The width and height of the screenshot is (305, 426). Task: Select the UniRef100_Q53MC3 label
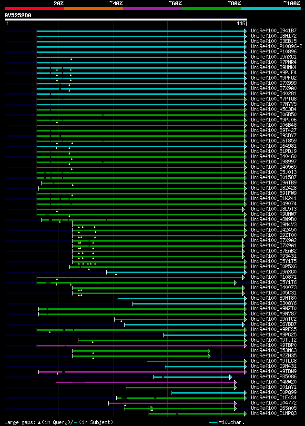coord(274,350)
